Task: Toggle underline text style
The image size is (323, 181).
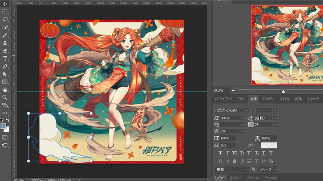Action: 263,153
